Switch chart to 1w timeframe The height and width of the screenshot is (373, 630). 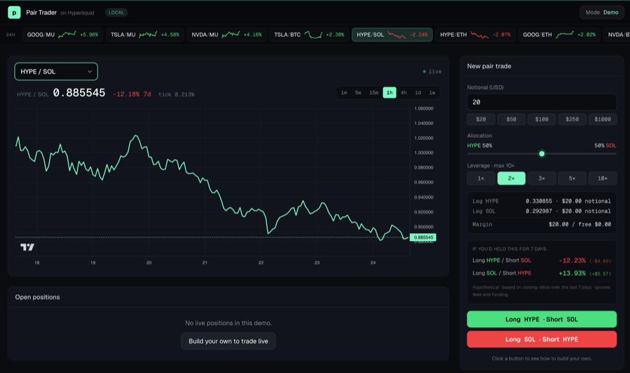432,92
